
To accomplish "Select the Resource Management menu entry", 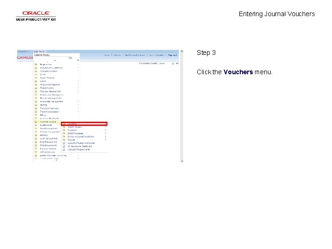I will (51, 98).
